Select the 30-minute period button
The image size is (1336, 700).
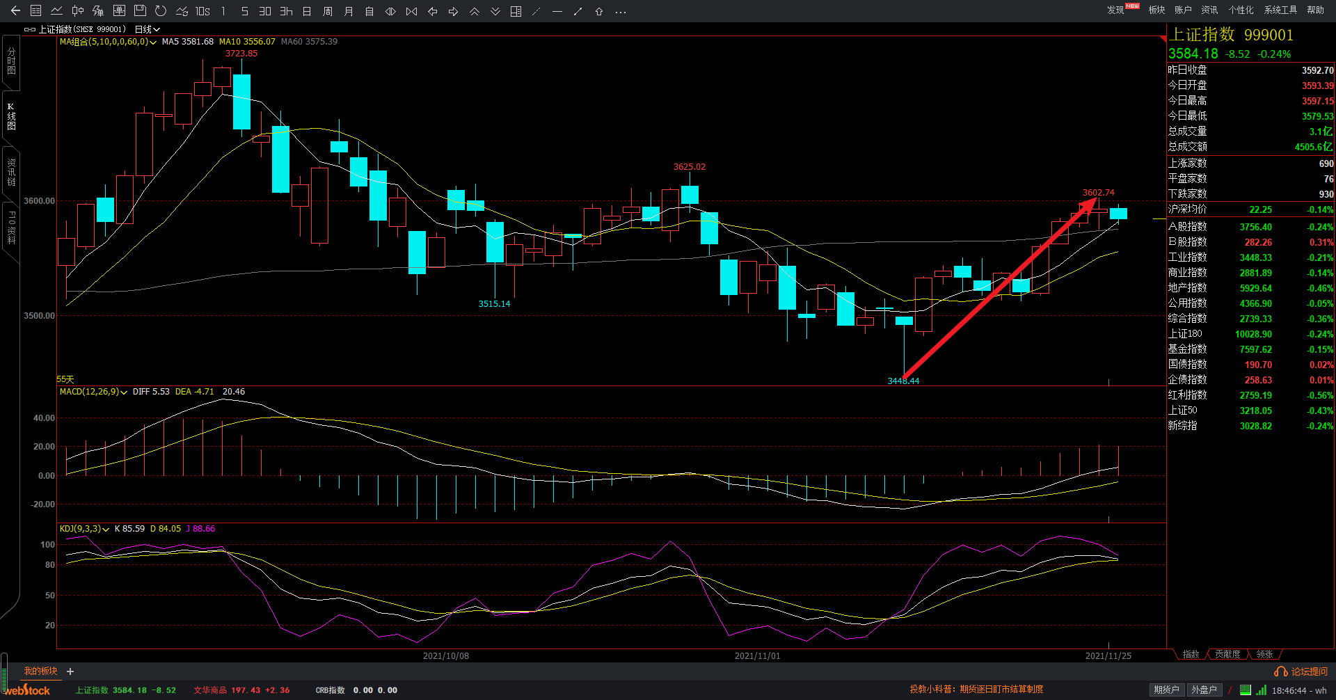[x=265, y=11]
